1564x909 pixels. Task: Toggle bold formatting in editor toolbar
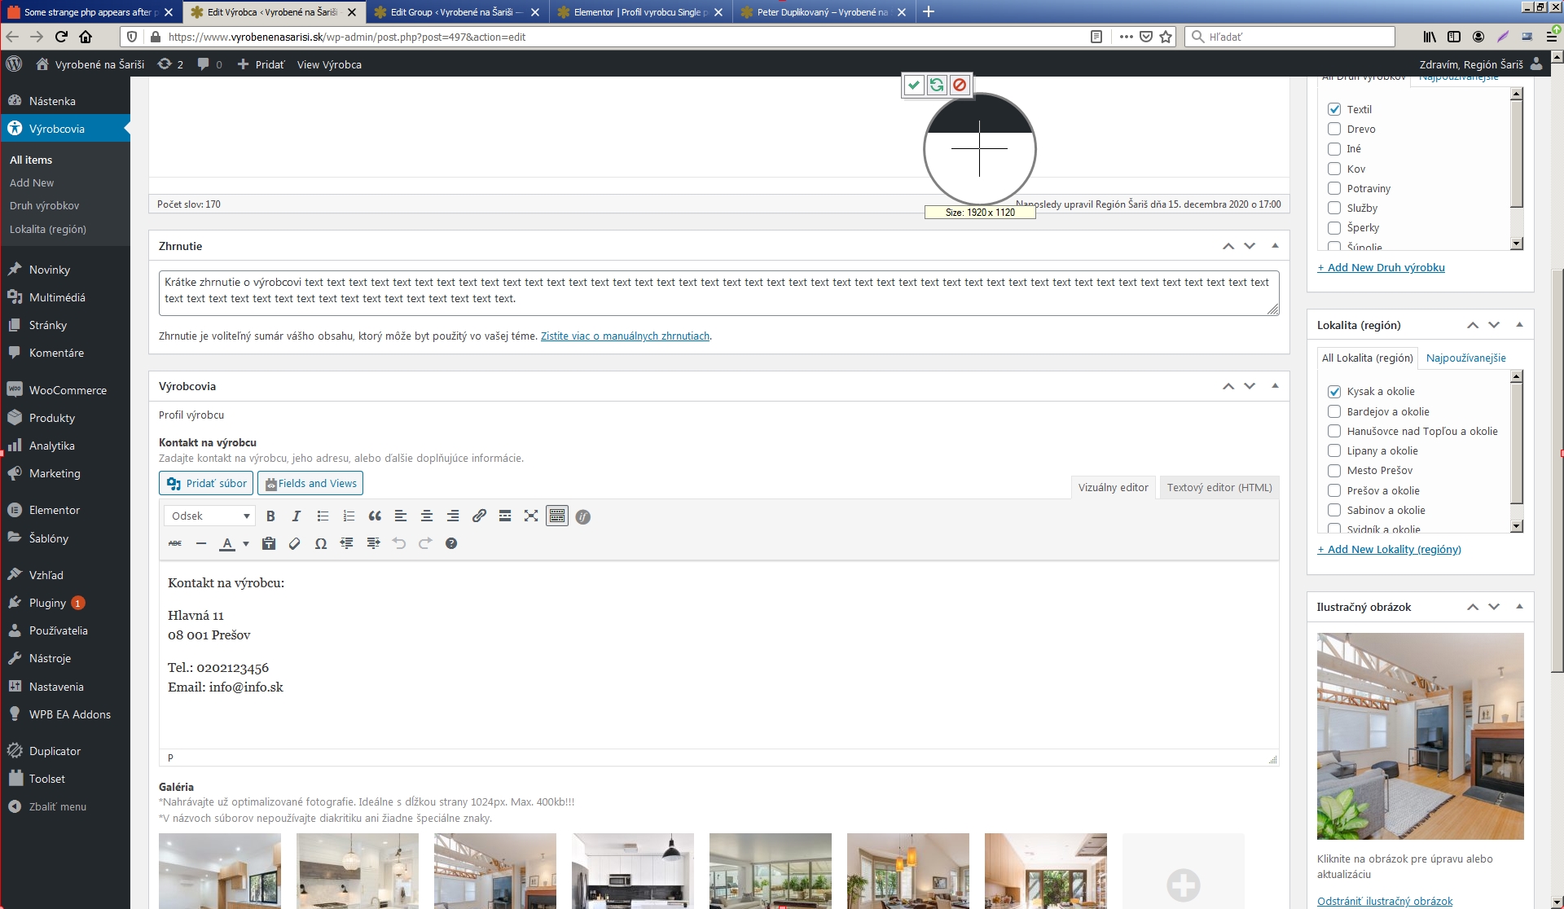click(270, 516)
